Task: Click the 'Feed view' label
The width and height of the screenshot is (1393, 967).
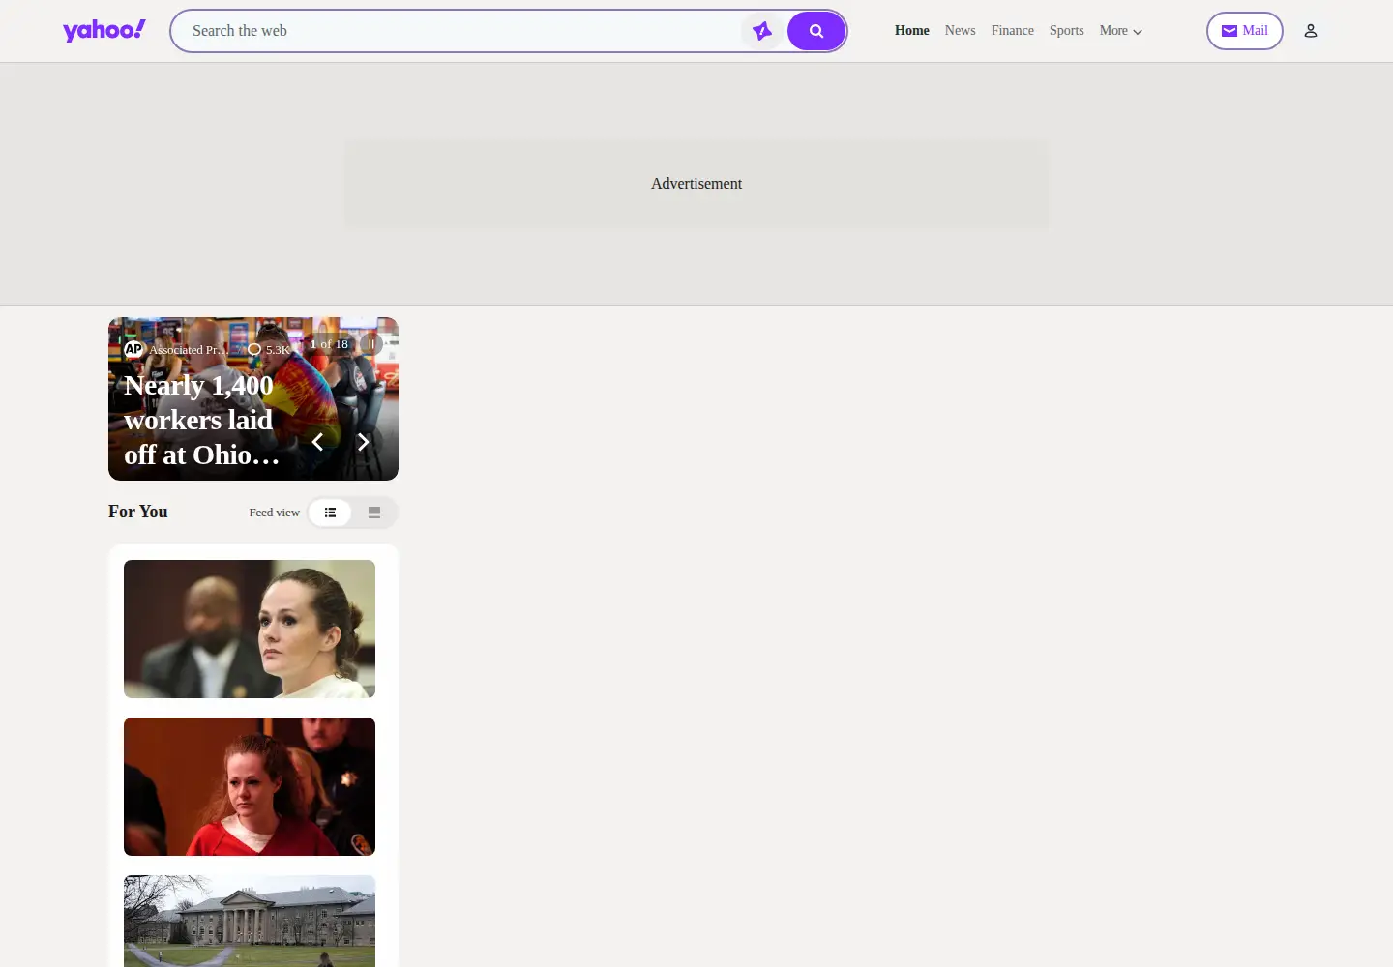Action: pos(275,513)
